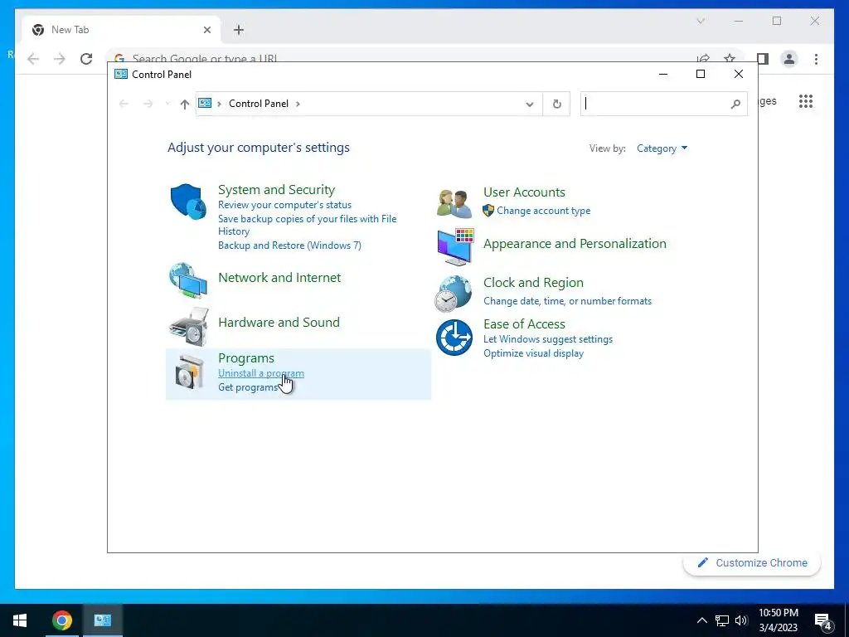
Task: Open the taskbar volume control
Action: click(x=741, y=620)
